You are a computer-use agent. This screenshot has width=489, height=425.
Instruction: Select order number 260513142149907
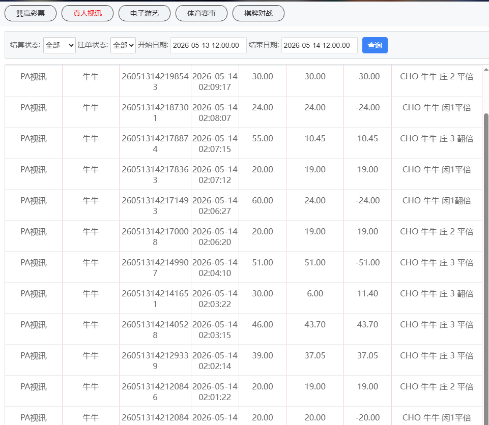pos(155,267)
